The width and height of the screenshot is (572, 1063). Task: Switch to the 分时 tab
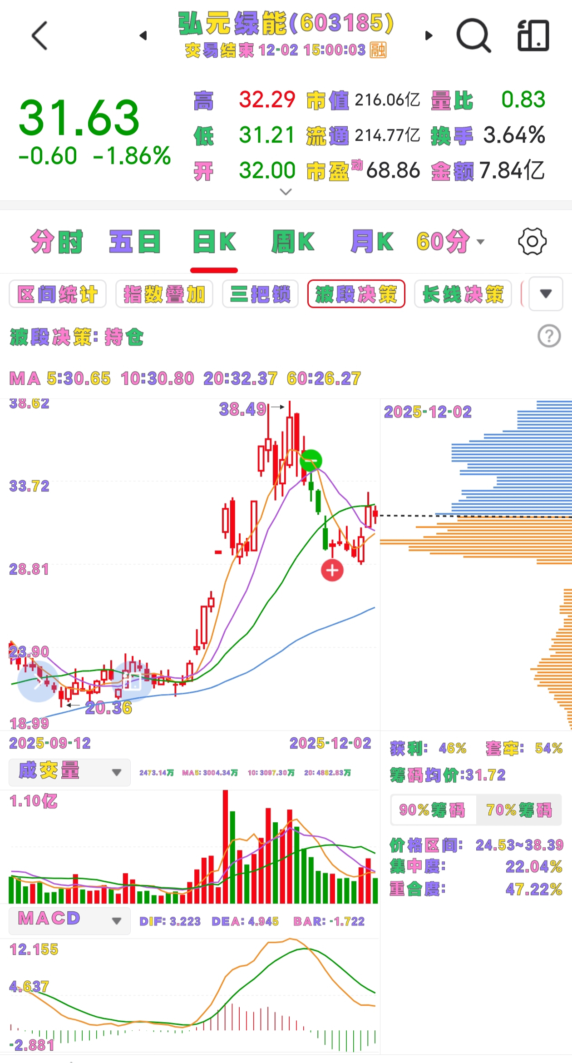(x=57, y=241)
